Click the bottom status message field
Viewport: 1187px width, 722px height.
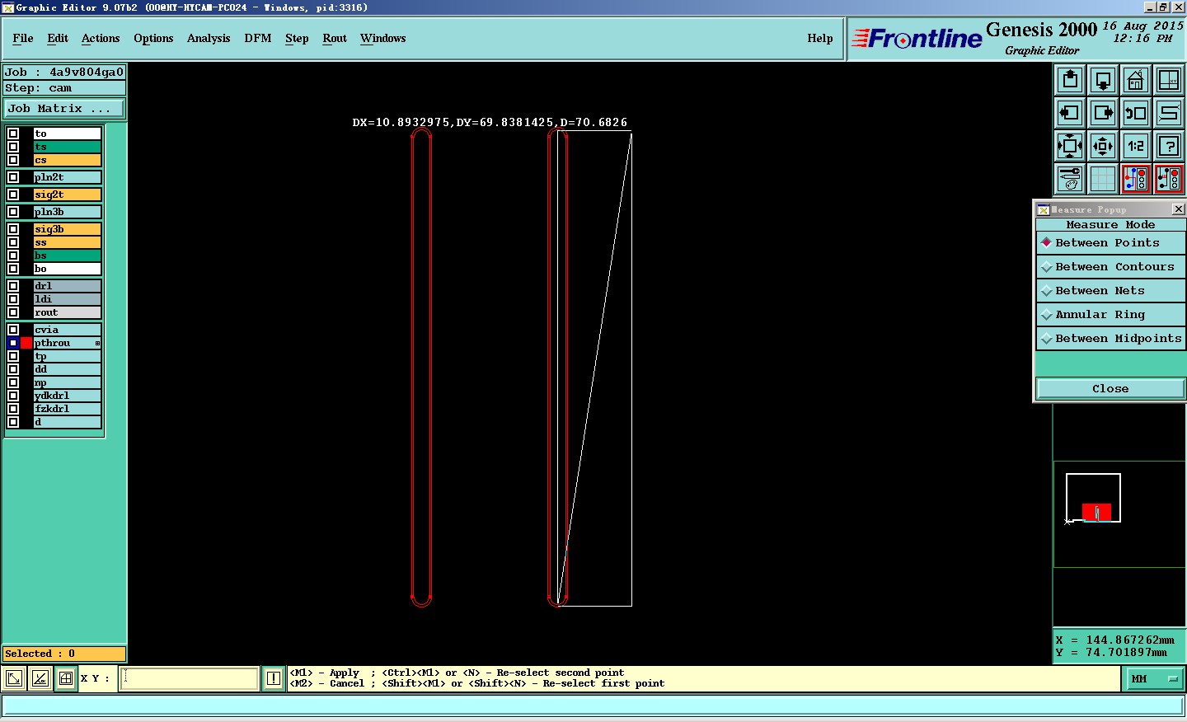click(x=593, y=706)
